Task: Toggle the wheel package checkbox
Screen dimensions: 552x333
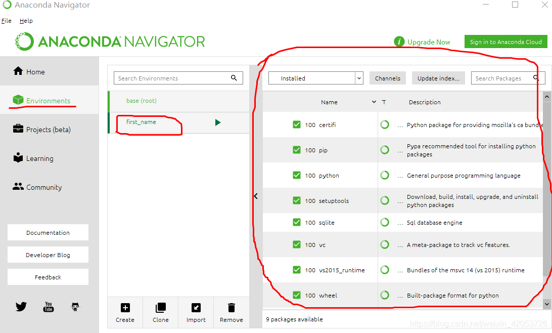Action: (x=297, y=295)
